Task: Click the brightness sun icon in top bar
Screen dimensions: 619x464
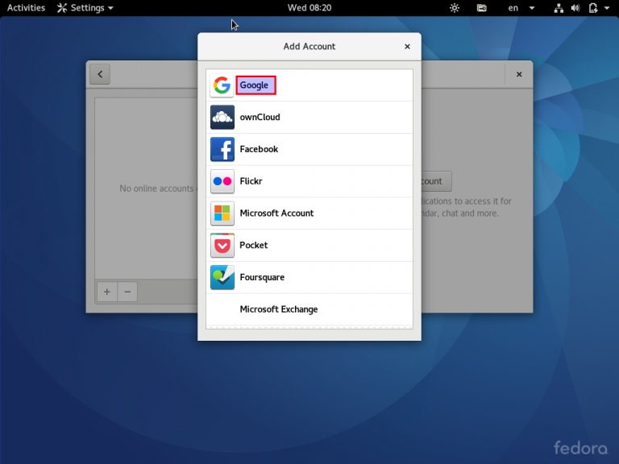Action: click(x=455, y=8)
